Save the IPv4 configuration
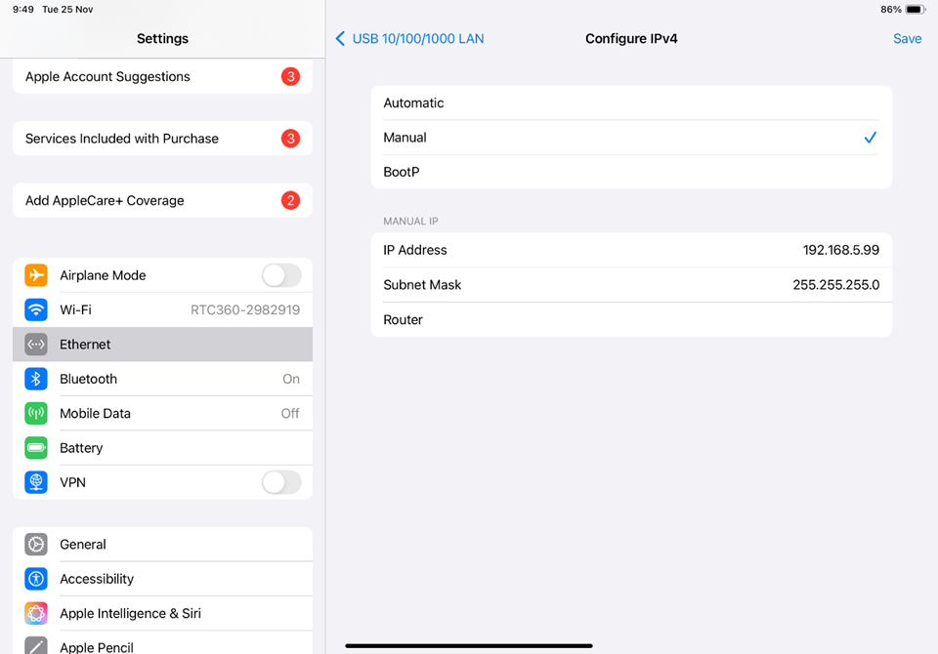938x654 pixels. tap(907, 39)
